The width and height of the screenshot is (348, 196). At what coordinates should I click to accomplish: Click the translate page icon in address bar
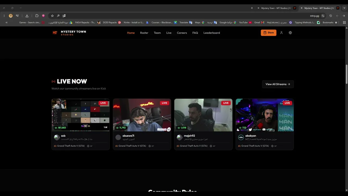click(64, 16)
